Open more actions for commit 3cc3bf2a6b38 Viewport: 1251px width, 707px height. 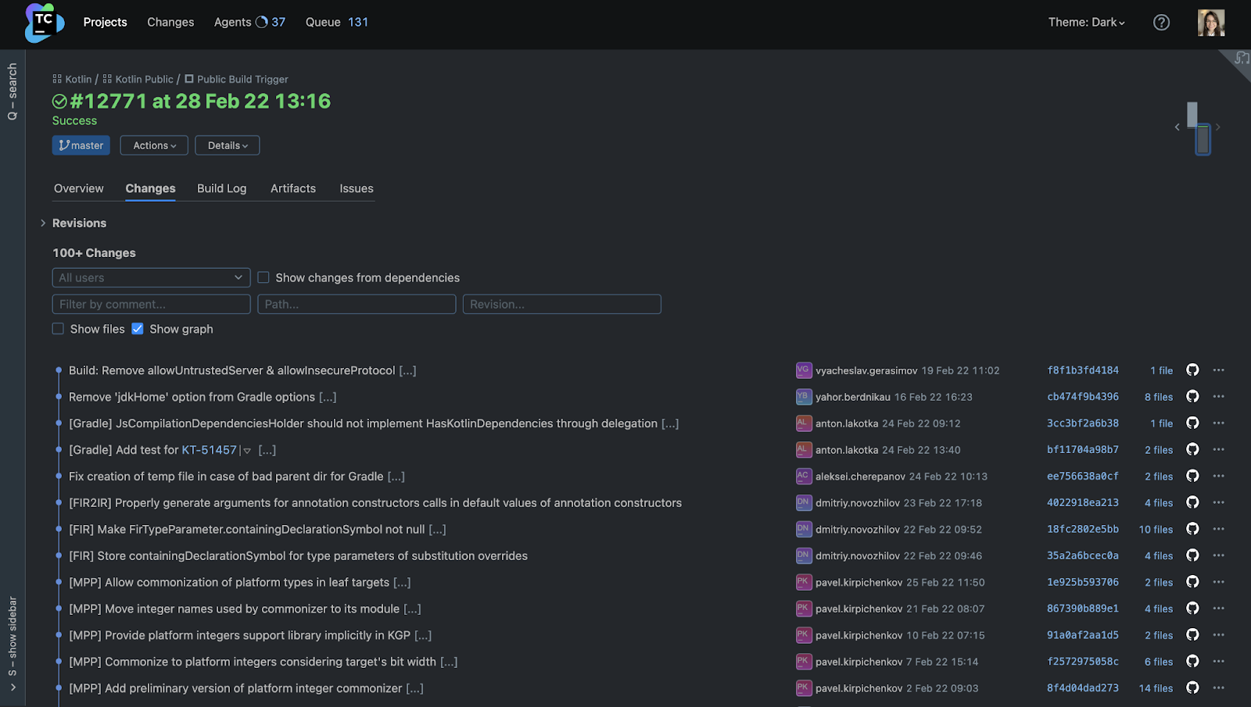(x=1218, y=423)
